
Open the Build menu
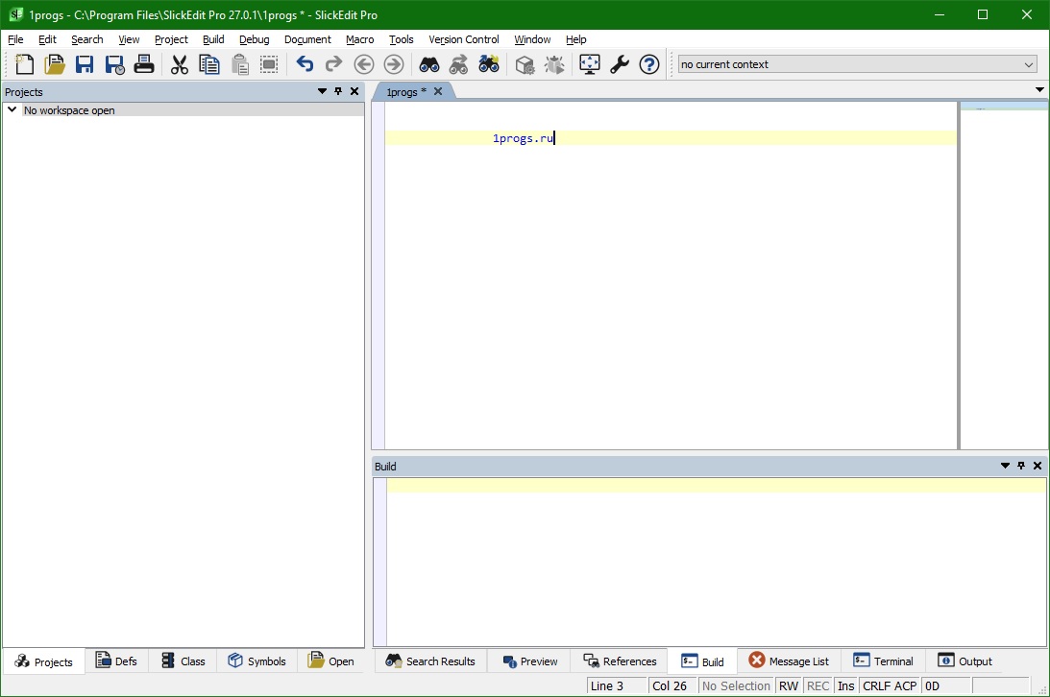click(213, 39)
